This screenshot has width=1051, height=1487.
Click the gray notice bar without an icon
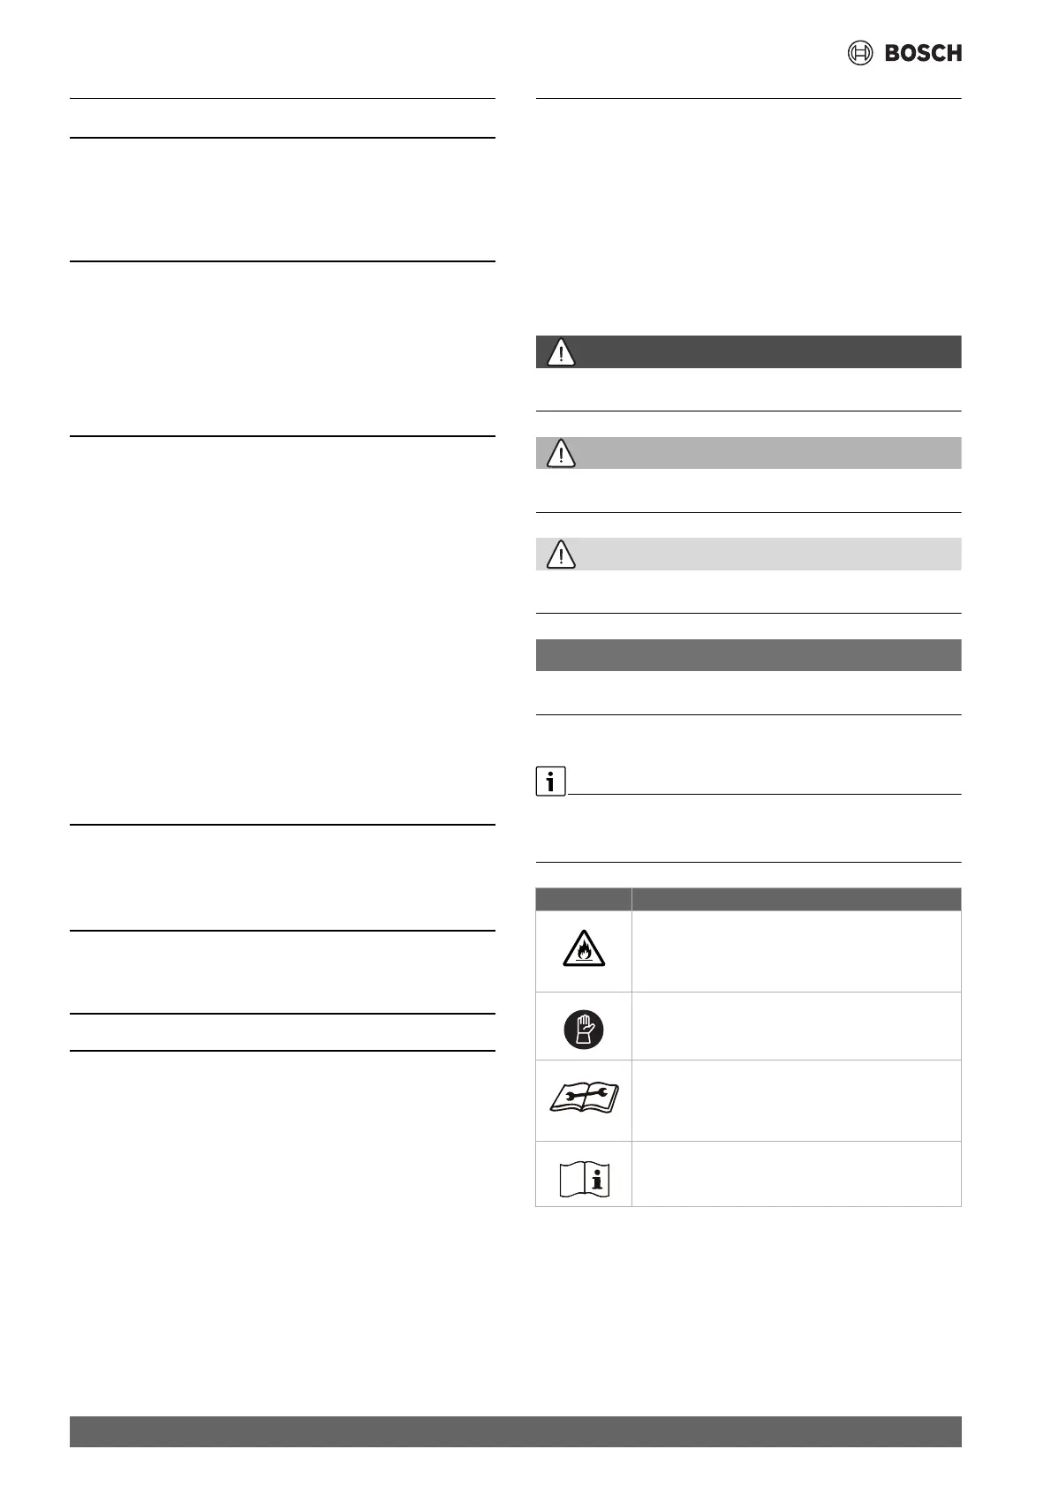click(x=748, y=655)
